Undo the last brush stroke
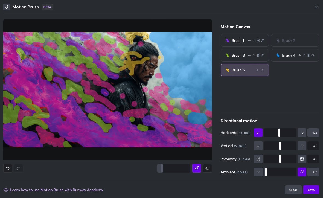Image resolution: width=323 pixels, height=198 pixels. (x=8, y=168)
